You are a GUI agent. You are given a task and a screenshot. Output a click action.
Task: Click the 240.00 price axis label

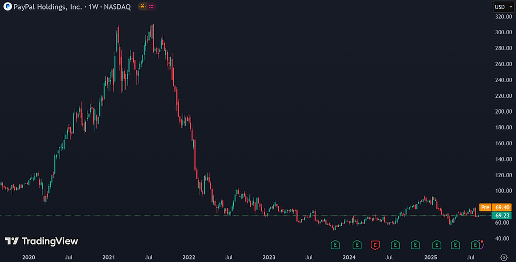[x=503, y=80]
